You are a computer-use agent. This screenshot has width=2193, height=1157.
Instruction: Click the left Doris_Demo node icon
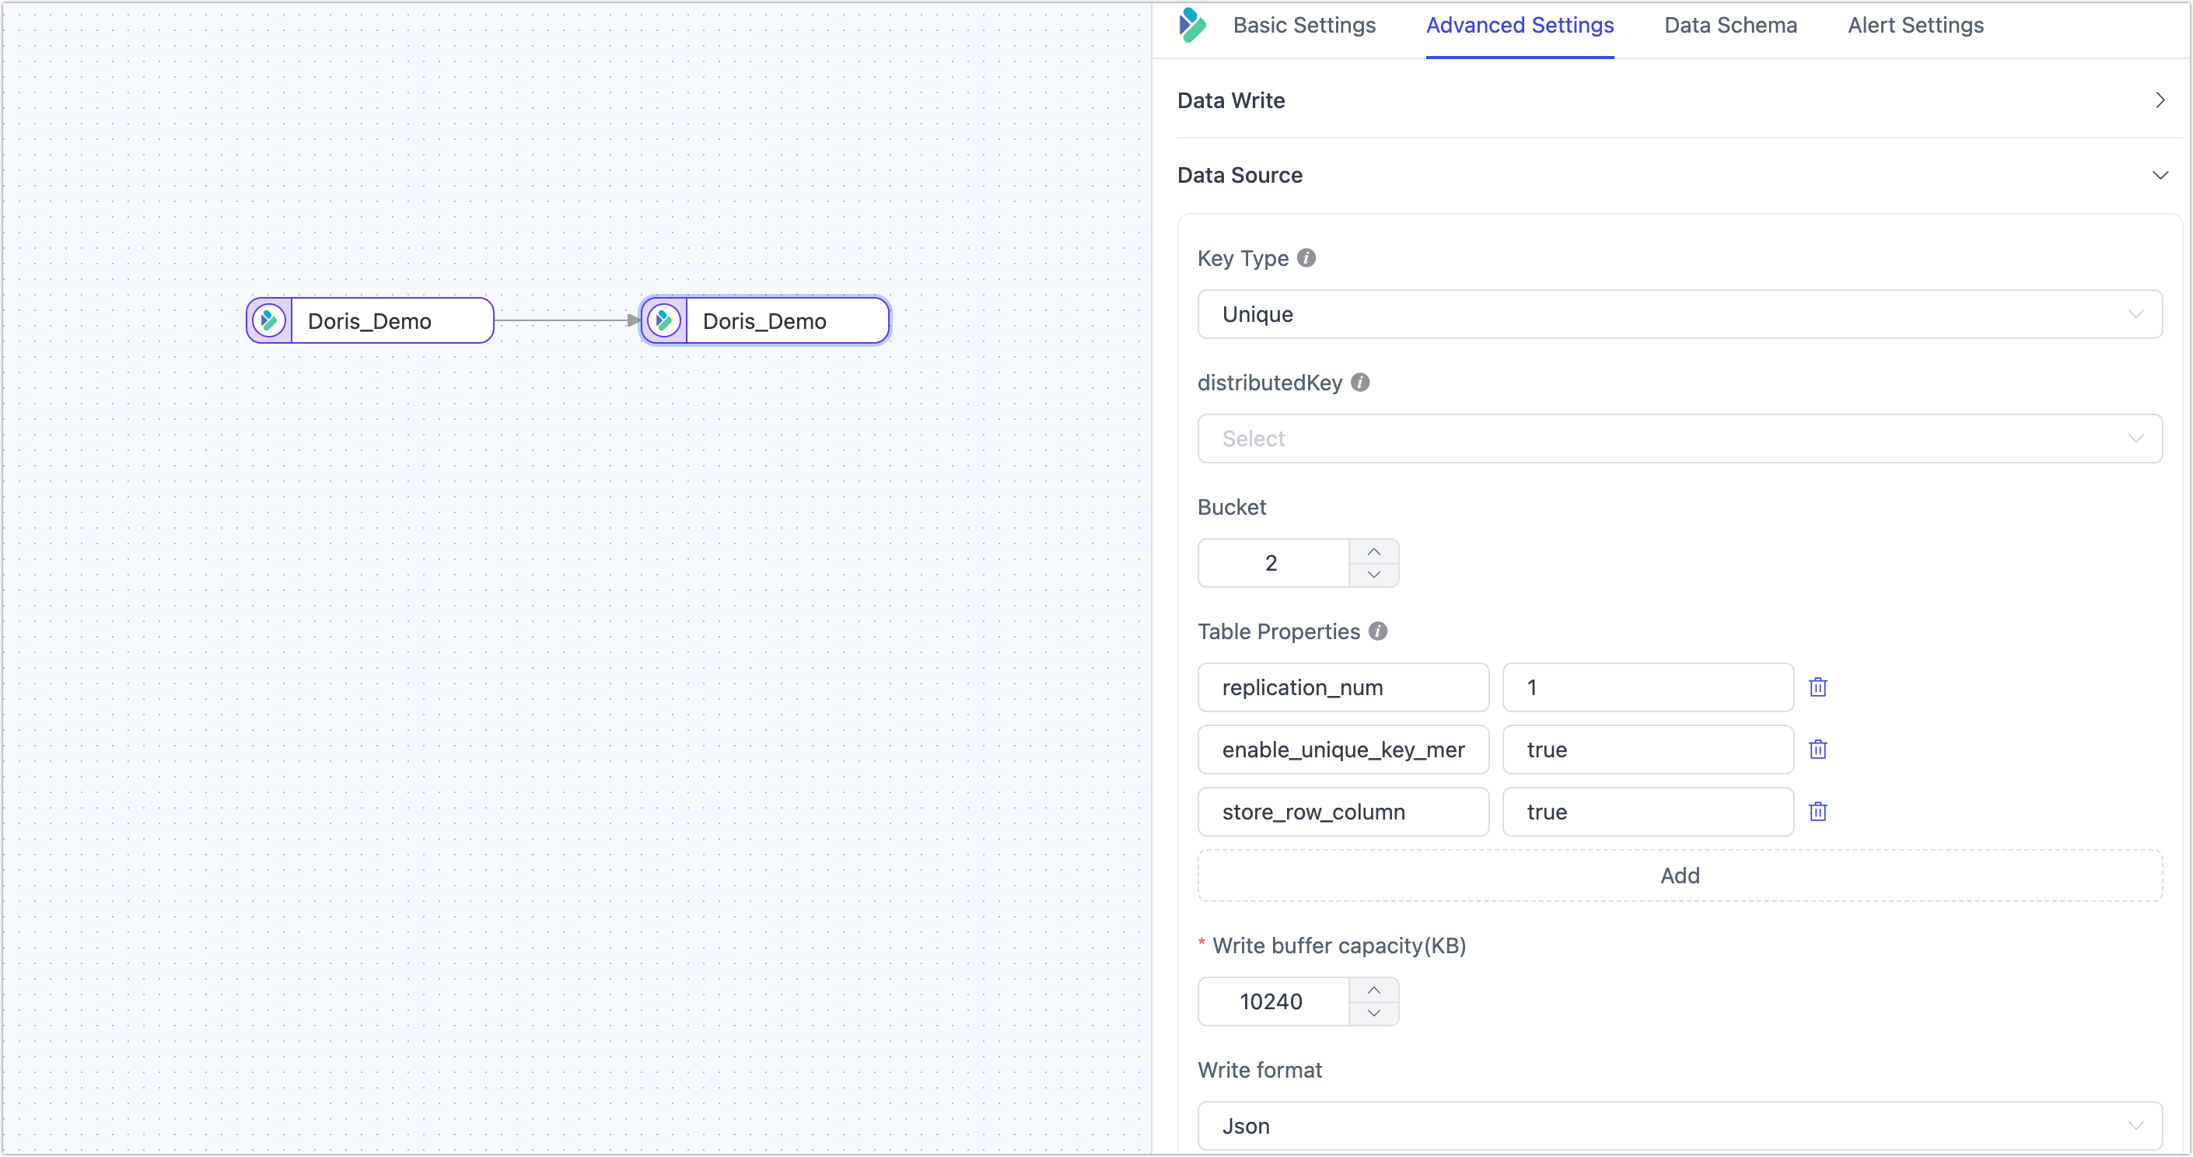point(269,321)
